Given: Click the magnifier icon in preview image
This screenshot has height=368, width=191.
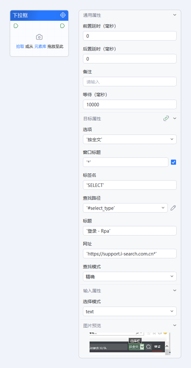Looking at the screenshot, I should (x=148, y=347).
